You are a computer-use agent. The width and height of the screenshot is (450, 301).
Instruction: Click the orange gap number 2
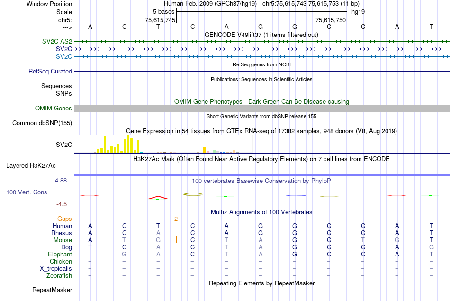176,219
